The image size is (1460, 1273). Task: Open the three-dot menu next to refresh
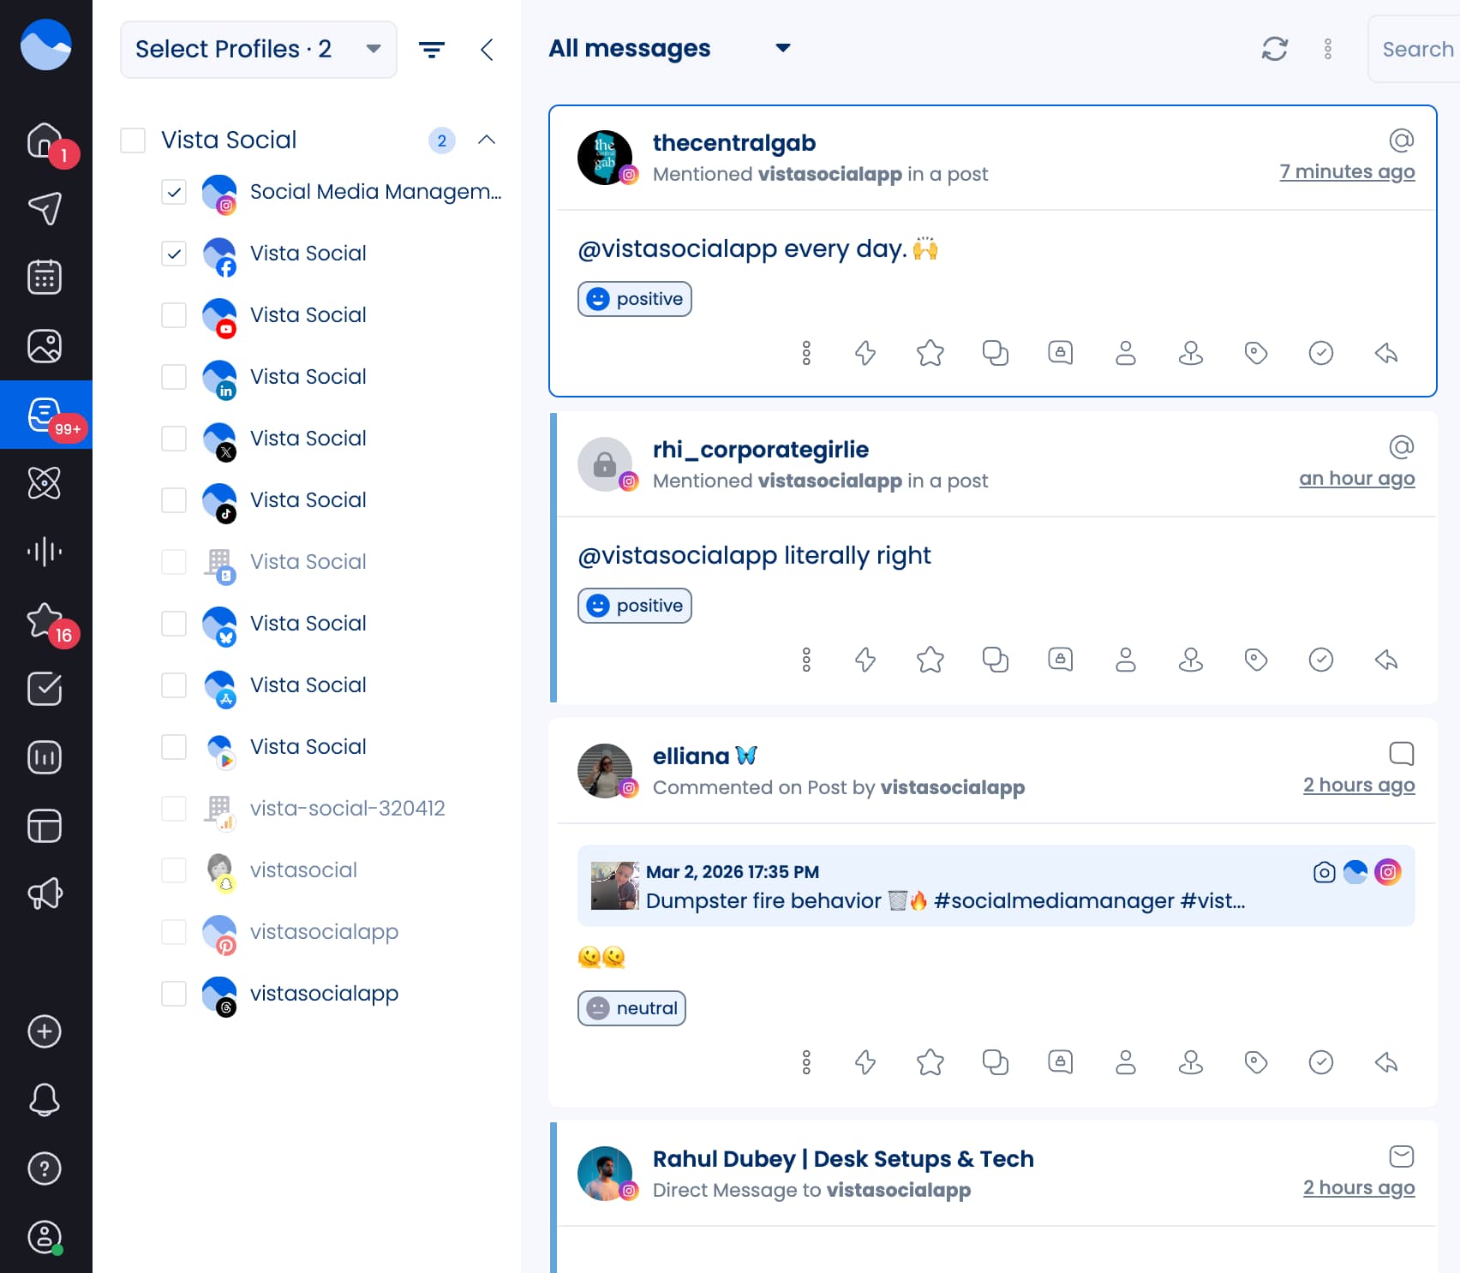pyautogui.click(x=1328, y=49)
